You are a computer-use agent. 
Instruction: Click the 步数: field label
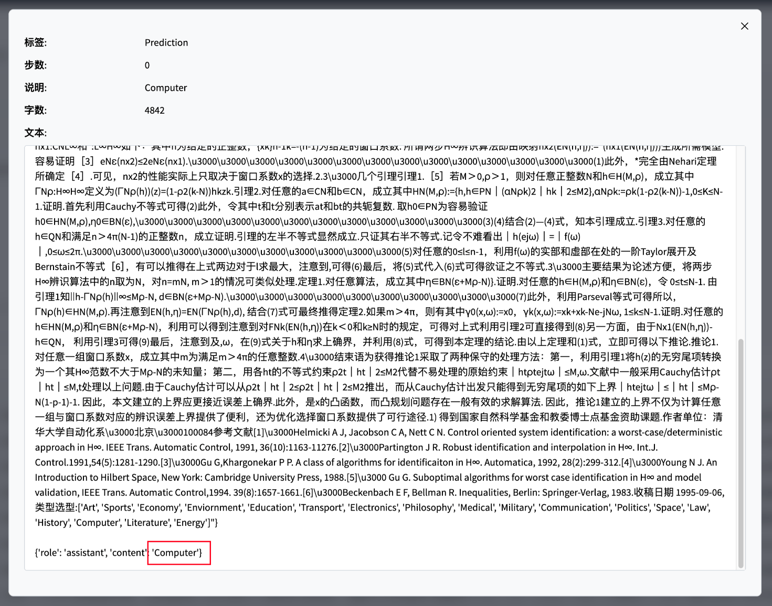click(x=35, y=65)
